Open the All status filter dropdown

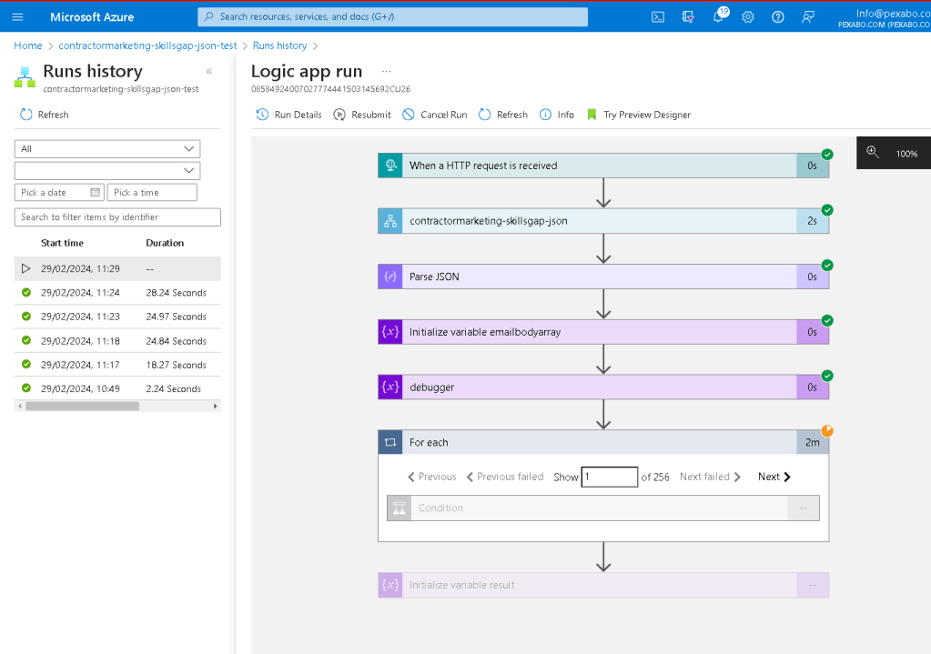pyautogui.click(x=107, y=149)
